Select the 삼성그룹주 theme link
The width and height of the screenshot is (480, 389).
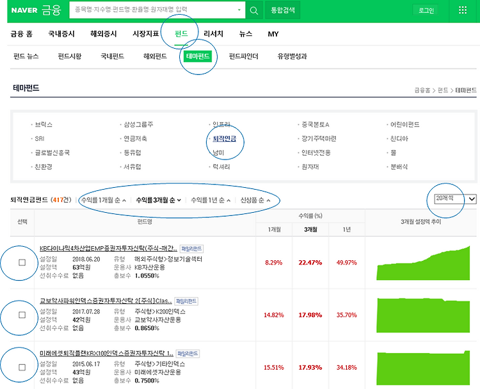tap(138, 125)
